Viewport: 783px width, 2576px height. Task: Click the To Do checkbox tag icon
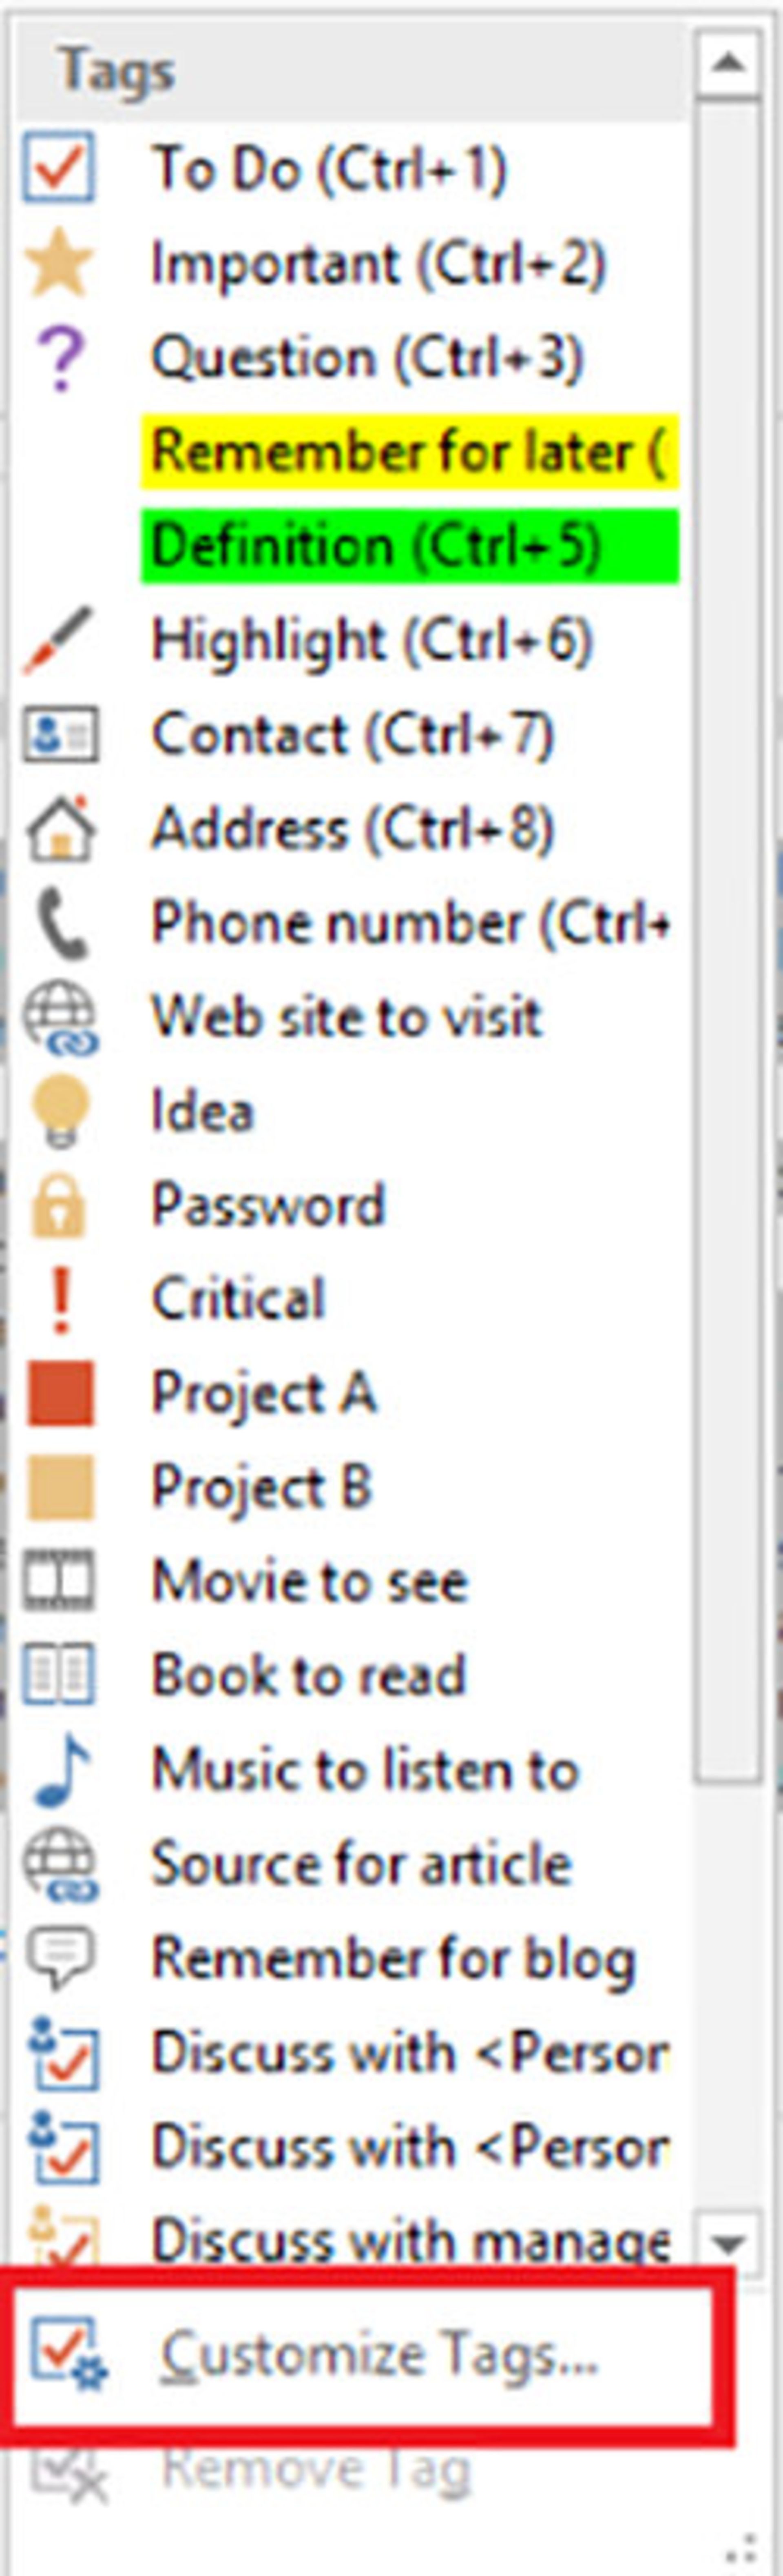(x=59, y=168)
